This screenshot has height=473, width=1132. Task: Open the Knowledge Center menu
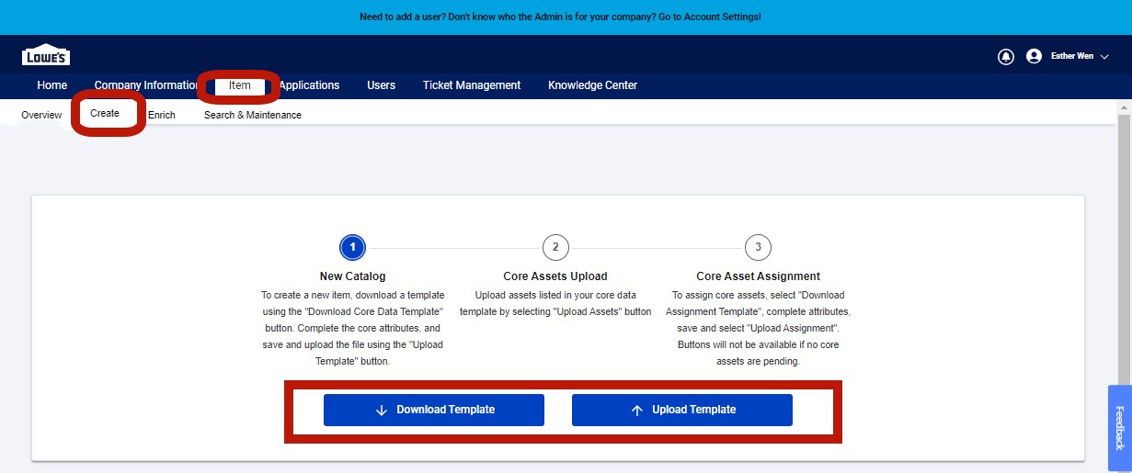pos(592,85)
